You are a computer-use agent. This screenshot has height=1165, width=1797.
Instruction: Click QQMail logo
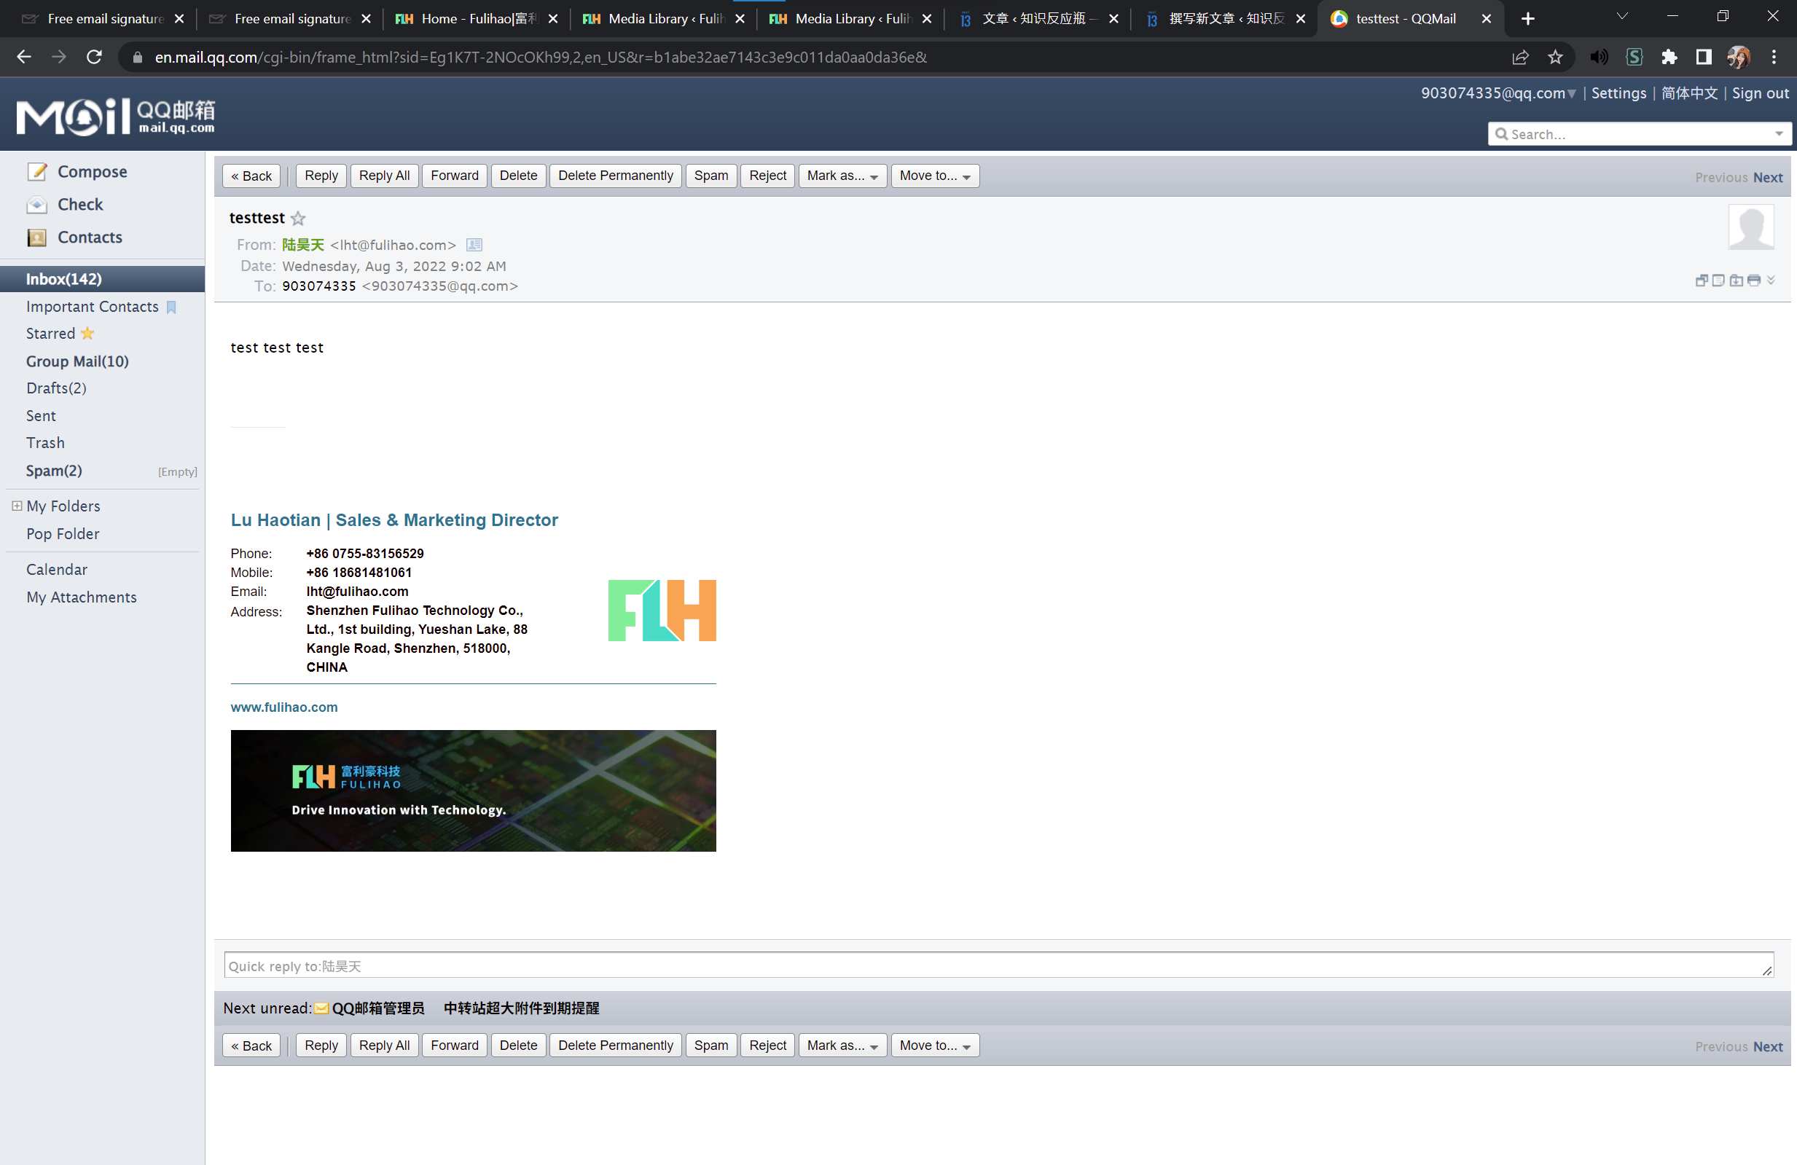coord(116,116)
